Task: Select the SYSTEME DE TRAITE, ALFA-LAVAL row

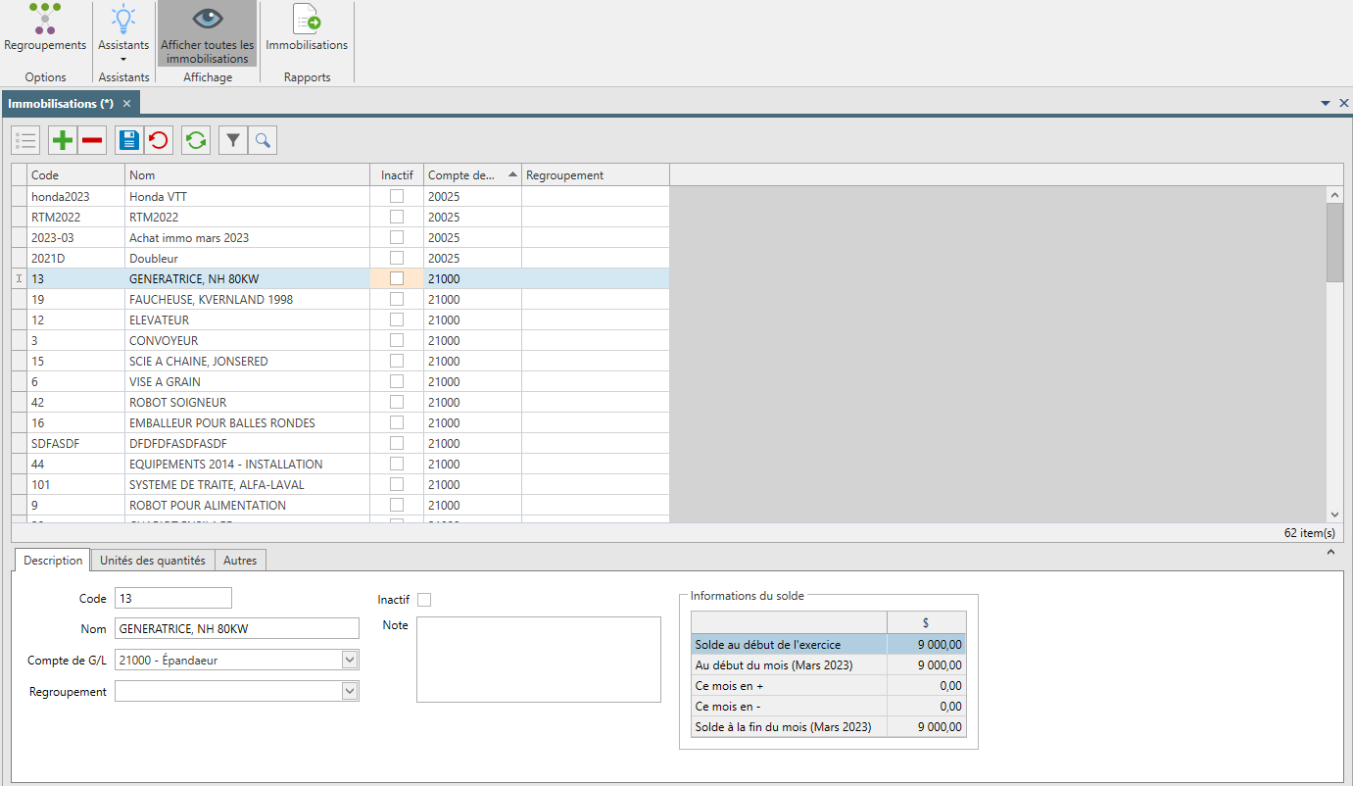Action: point(340,484)
